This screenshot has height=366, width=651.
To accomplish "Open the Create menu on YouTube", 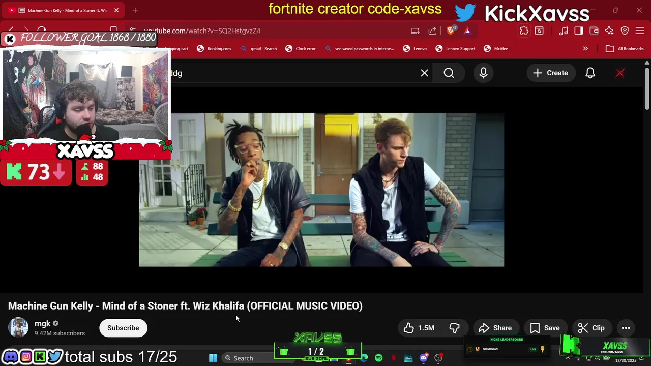I will (x=550, y=73).
